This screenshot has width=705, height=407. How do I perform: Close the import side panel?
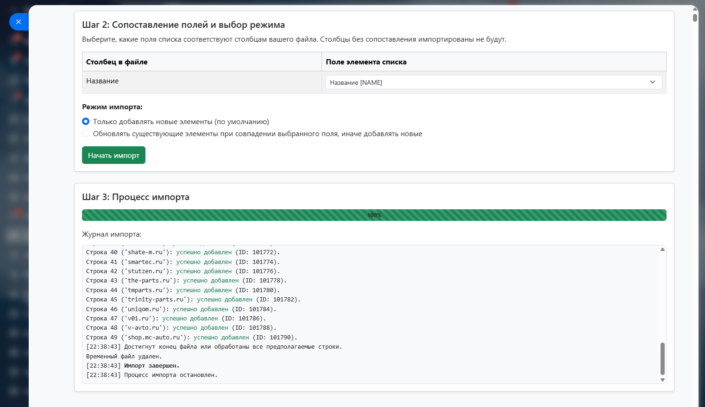(19, 22)
